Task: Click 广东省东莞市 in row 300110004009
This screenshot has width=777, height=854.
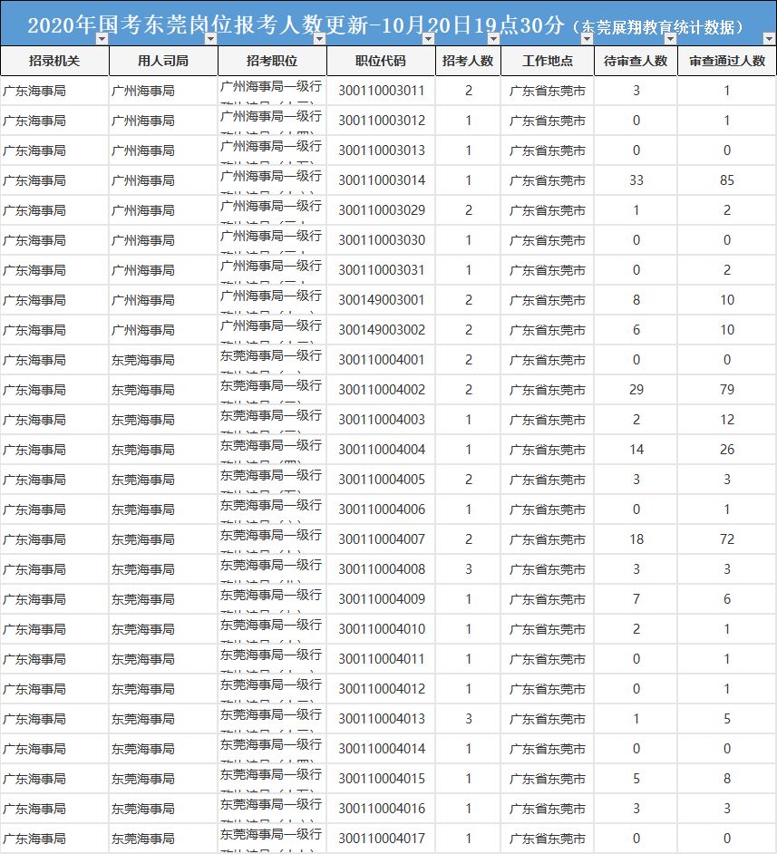Action: (548, 599)
